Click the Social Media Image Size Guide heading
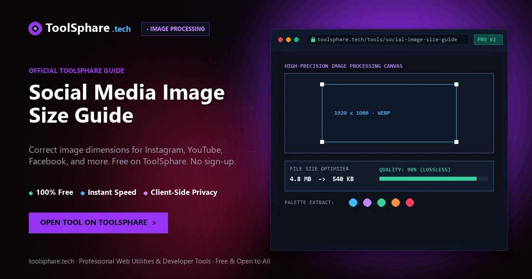The width and height of the screenshot is (532, 279). coord(127,104)
